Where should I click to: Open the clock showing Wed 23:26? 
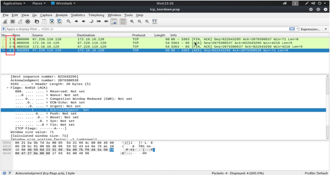[x=165, y=3]
